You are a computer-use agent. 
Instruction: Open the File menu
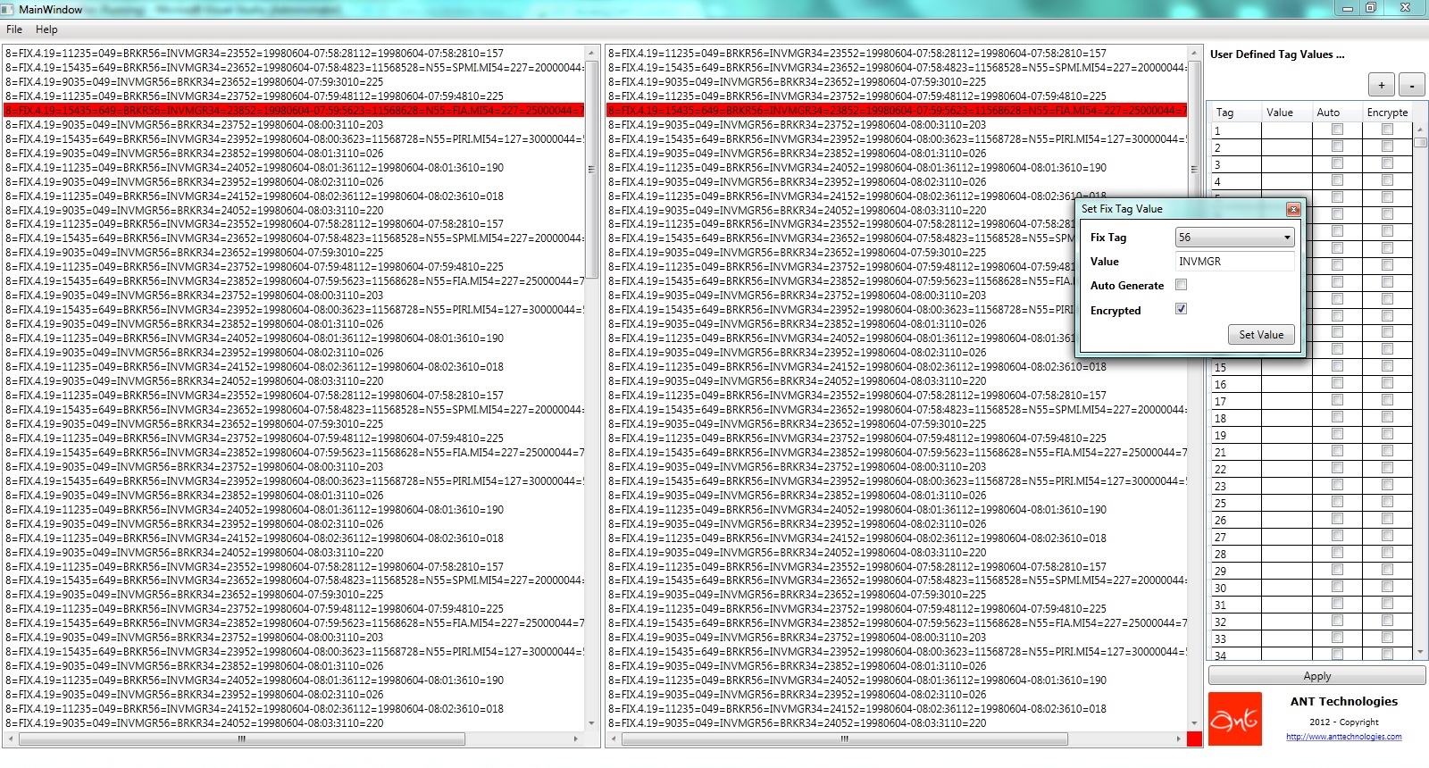(x=14, y=29)
